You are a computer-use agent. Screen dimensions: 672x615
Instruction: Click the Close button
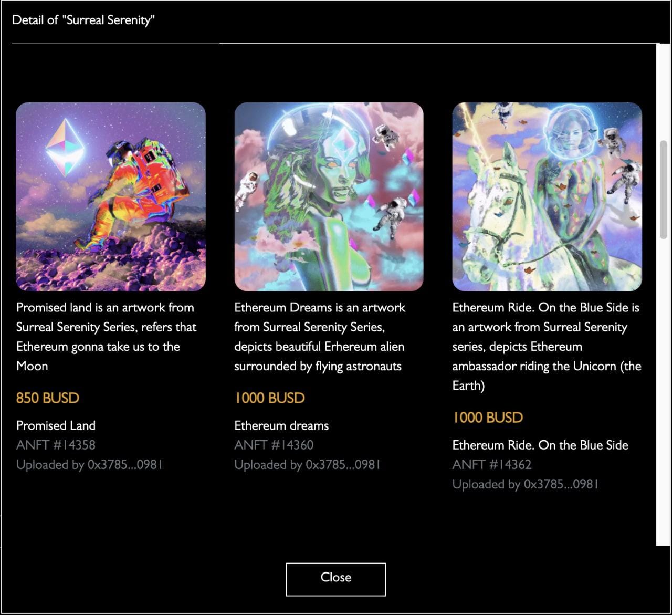click(336, 579)
